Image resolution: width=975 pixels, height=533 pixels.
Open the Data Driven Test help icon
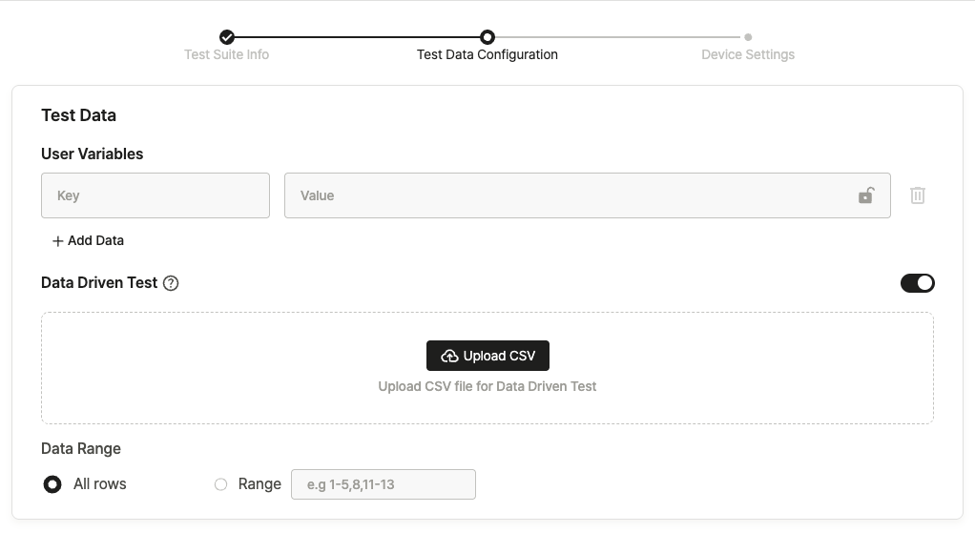(x=171, y=283)
